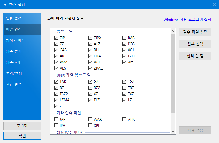Screen dimensions: 219x143
Task: Toggle the ACE checkbox
Action: [90, 62]
